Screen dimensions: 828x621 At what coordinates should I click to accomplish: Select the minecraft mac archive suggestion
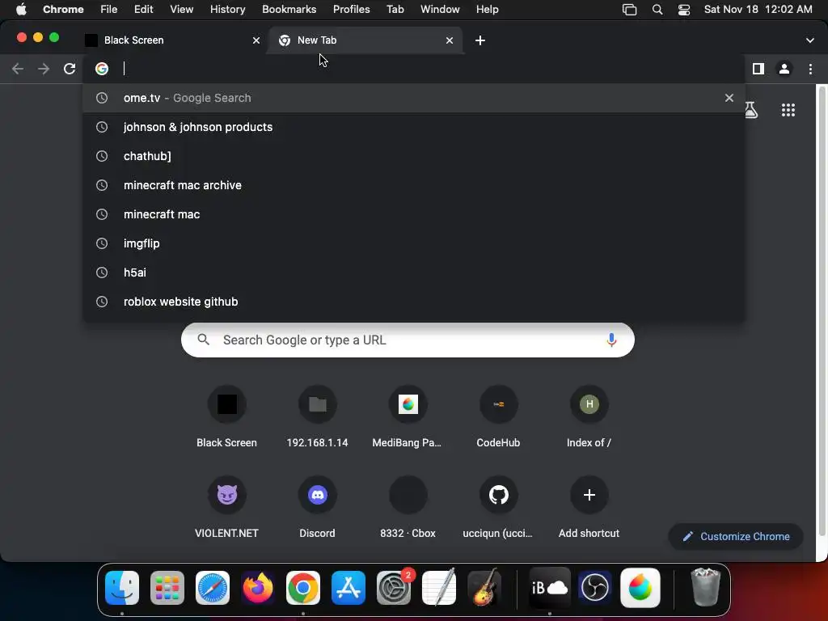(x=414, y=185)
